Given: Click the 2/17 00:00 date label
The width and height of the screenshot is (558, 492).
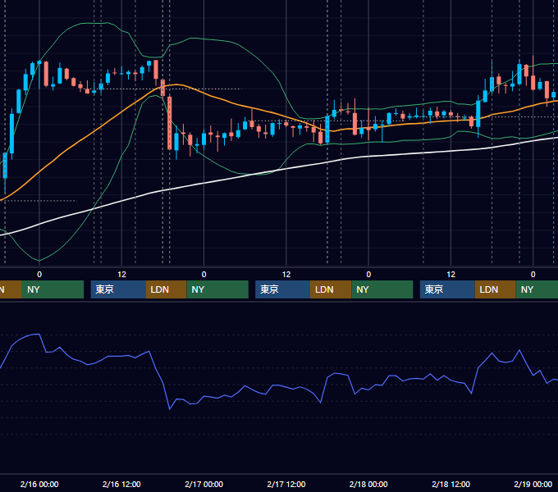Looking at the screenshot, I should click(204, 484).
